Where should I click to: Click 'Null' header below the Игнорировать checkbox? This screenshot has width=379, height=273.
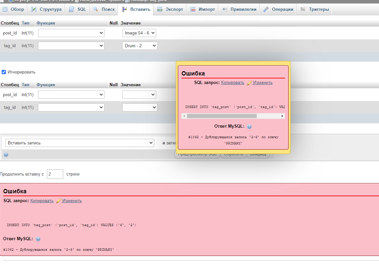tap(114, 85)
